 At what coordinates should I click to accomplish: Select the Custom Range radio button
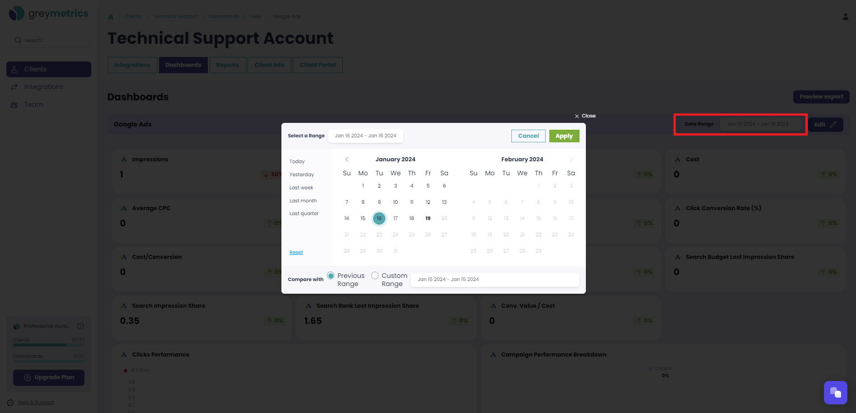tap(375, 275)
